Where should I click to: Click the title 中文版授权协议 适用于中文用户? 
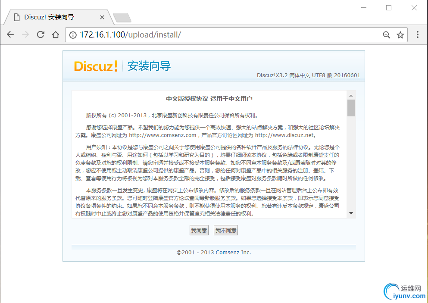pos(209,99)
